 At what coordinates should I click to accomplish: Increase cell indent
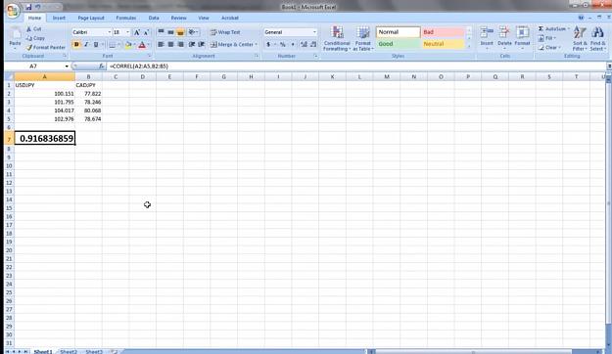(202, 44)
